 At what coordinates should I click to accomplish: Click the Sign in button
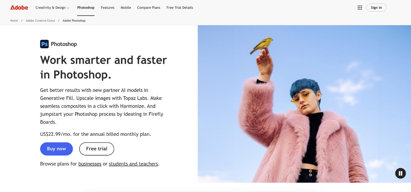point(376,8)
